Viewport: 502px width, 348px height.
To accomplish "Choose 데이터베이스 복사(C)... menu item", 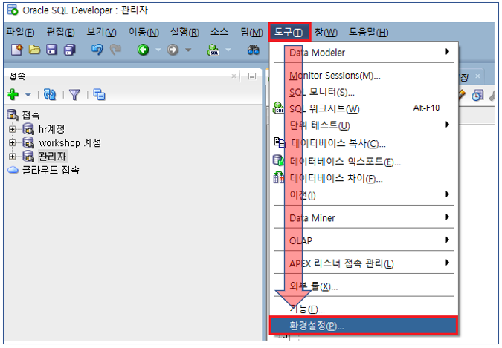I will [364, 143].
